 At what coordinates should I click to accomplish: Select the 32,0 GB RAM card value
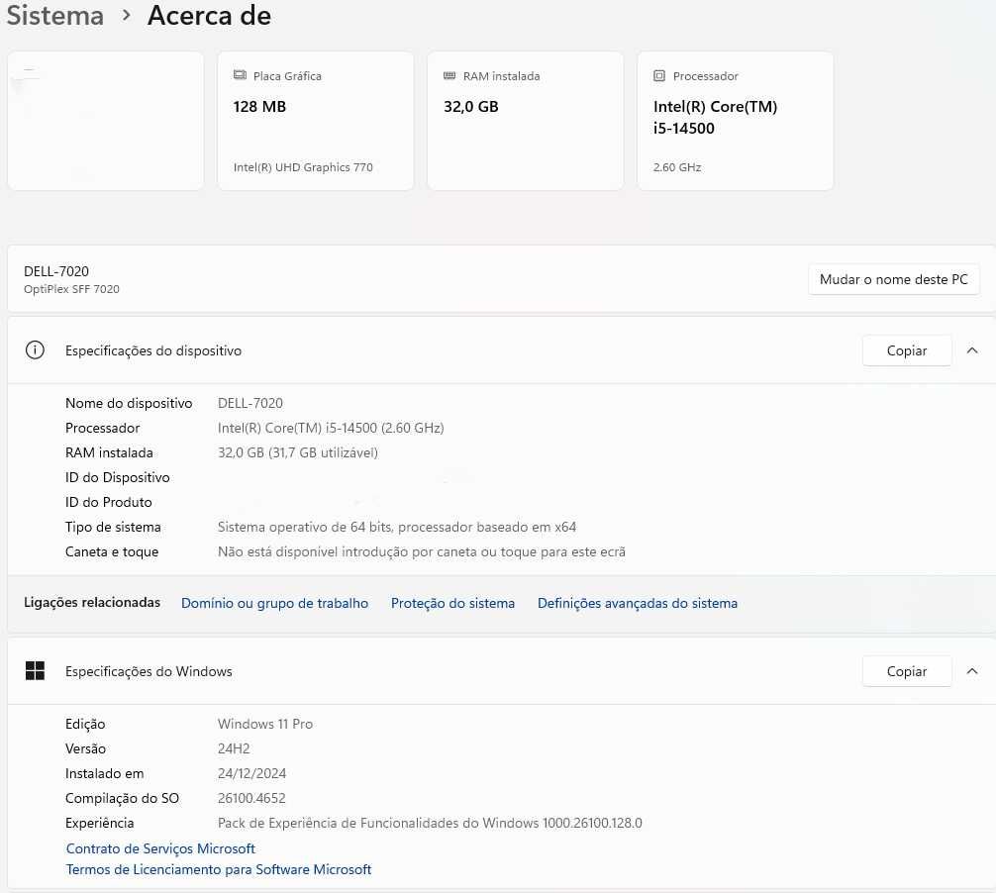(470, 106)
